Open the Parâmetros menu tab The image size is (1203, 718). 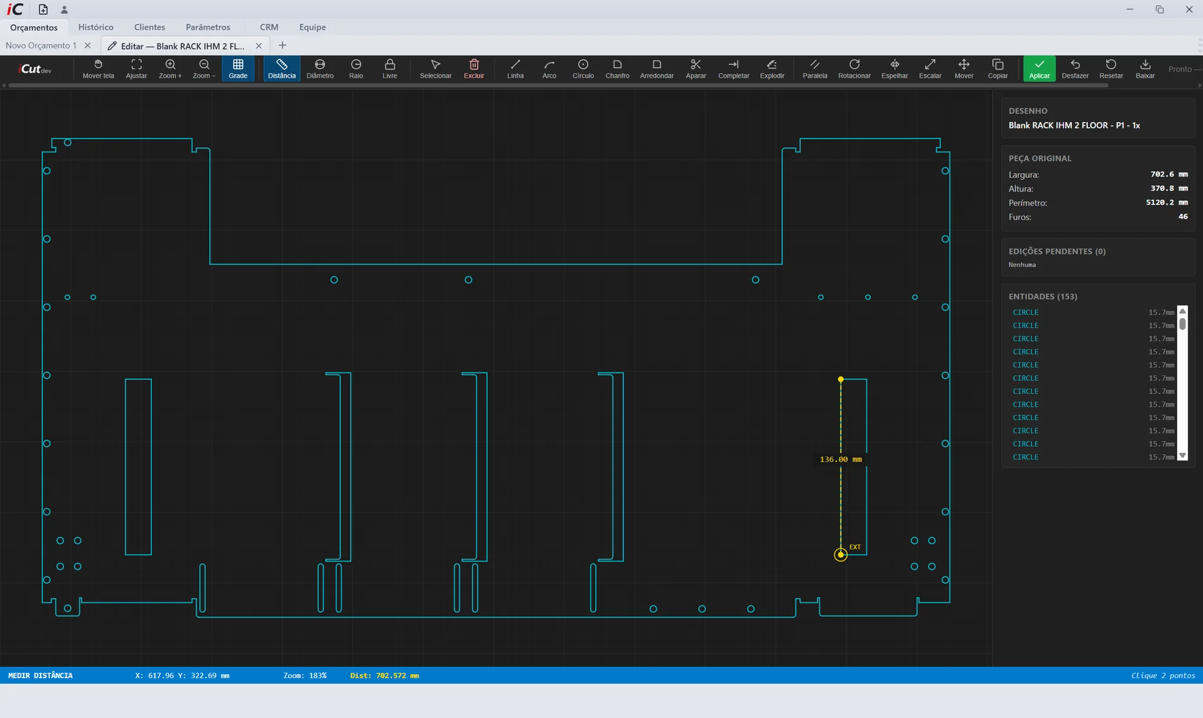pyautogui.click(x=208, y=27)
